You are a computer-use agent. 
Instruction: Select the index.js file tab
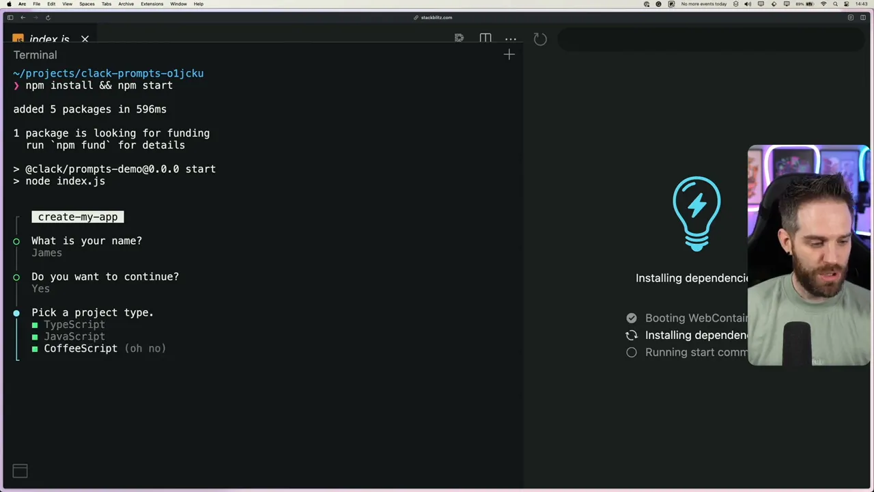(x=49, y=39)
